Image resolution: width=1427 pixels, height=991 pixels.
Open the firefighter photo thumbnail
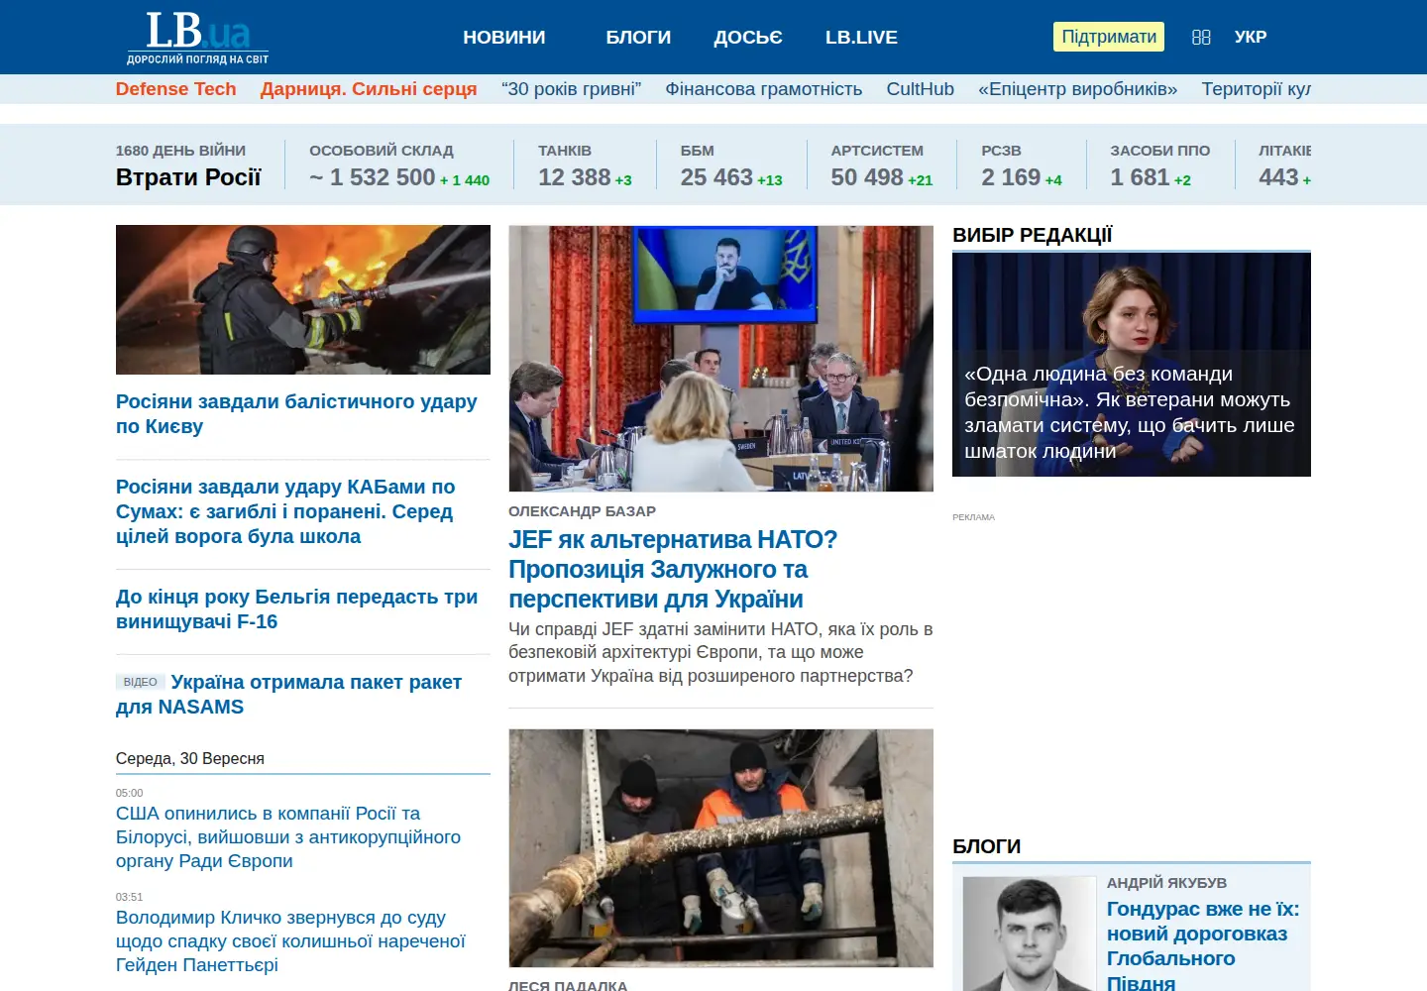[303, 299]
